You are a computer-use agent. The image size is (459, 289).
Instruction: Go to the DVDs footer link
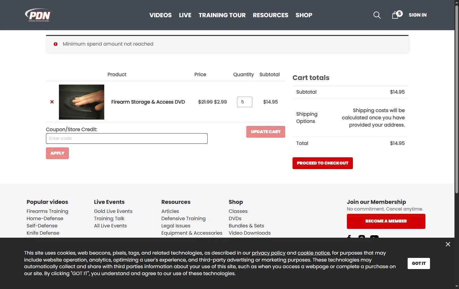pyautogui.click(x=235, y=219)
